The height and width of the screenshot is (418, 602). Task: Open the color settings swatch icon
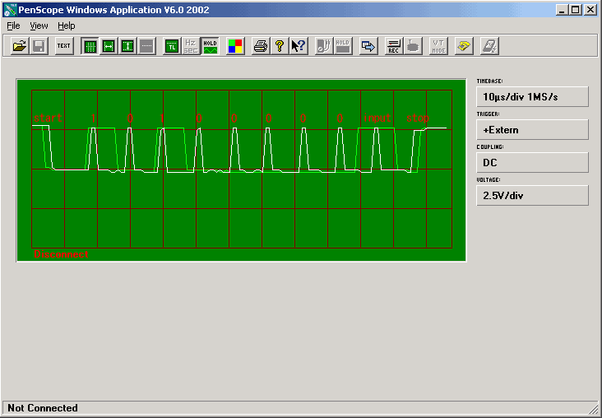[x=235, y=46]
